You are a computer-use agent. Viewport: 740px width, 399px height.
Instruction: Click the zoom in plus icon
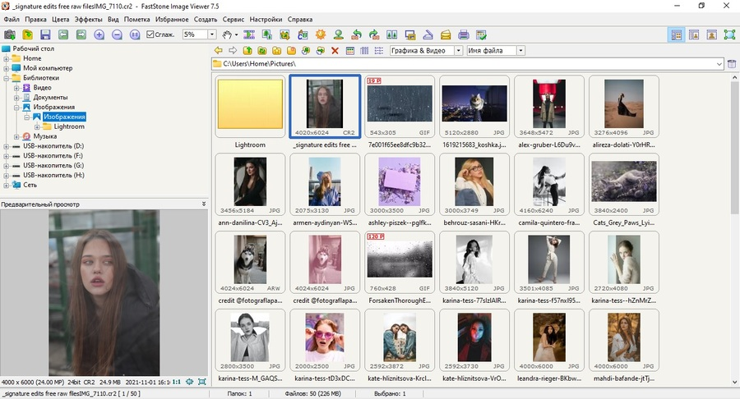tap(99, 34)
